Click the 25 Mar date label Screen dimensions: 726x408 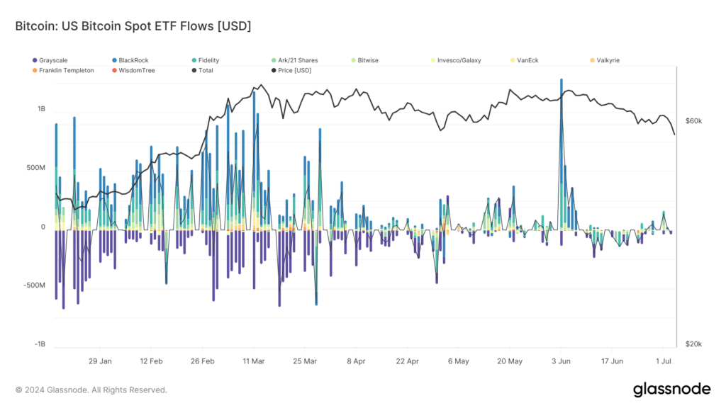(x=305, y=361)
